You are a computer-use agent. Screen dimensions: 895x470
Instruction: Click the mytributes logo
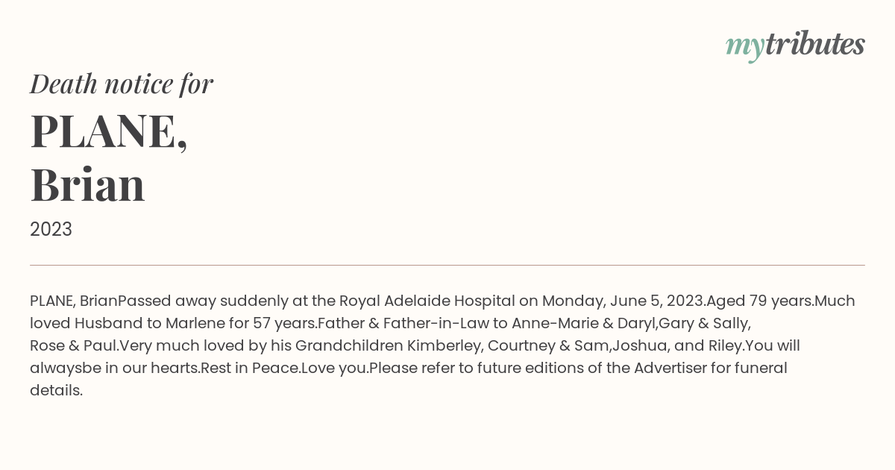[795, 46]
